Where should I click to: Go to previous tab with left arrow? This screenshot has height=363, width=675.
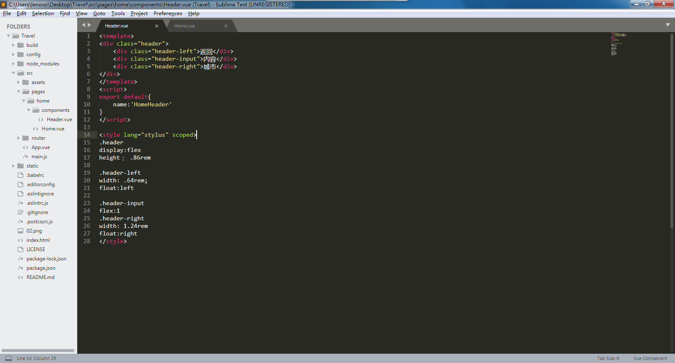tap(84, 25)
